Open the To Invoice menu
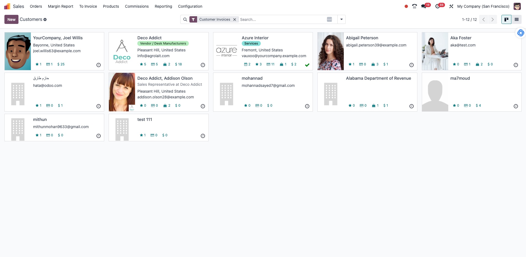This screenshot has width=526, height=257. [x=88, y=6]
